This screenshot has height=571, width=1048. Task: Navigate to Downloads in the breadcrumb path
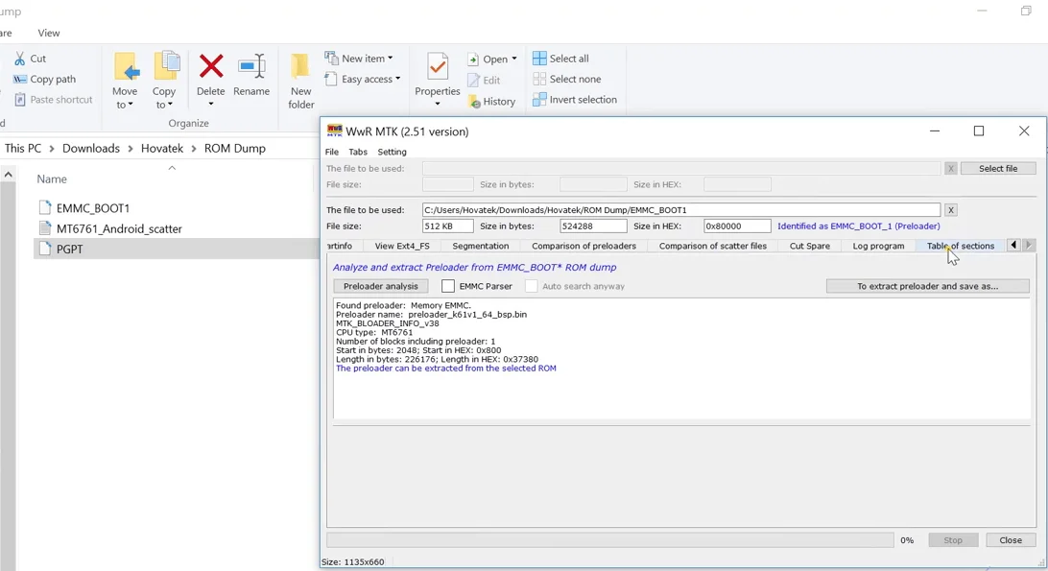(91, 149)
